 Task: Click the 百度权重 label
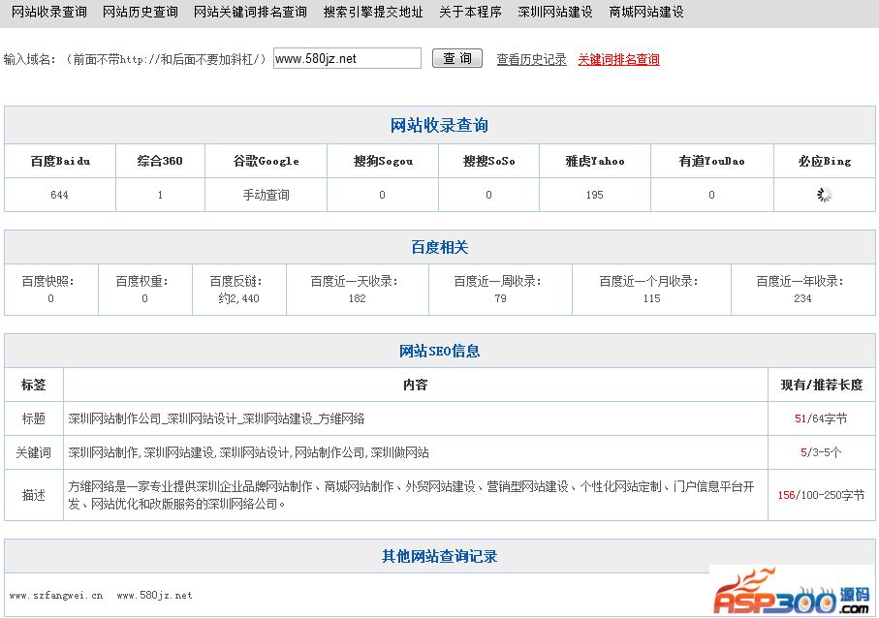coord(141,281)
